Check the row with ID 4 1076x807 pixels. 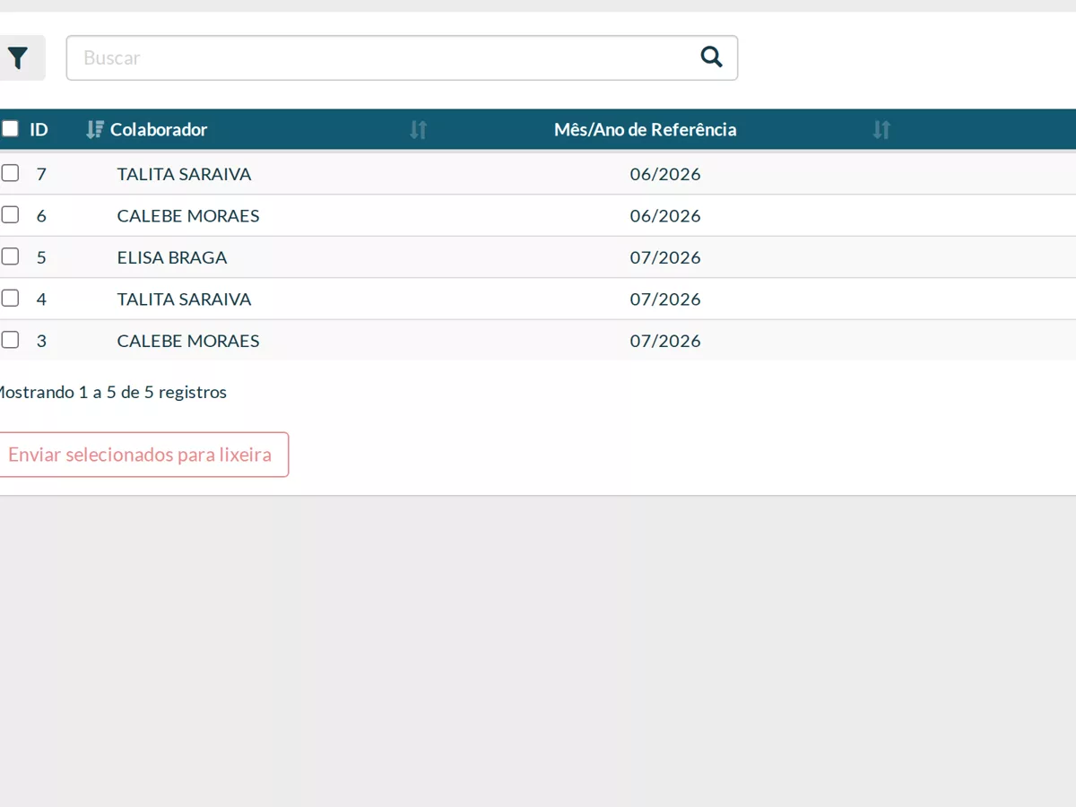(10, 299)
